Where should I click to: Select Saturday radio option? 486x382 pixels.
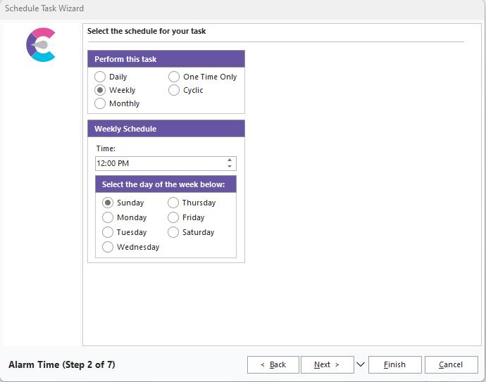tap(173, 232)
